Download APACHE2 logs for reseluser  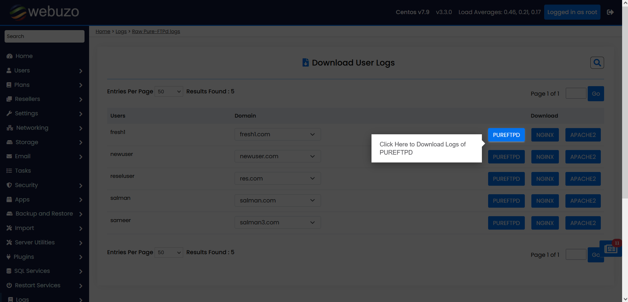coord(583,179)
